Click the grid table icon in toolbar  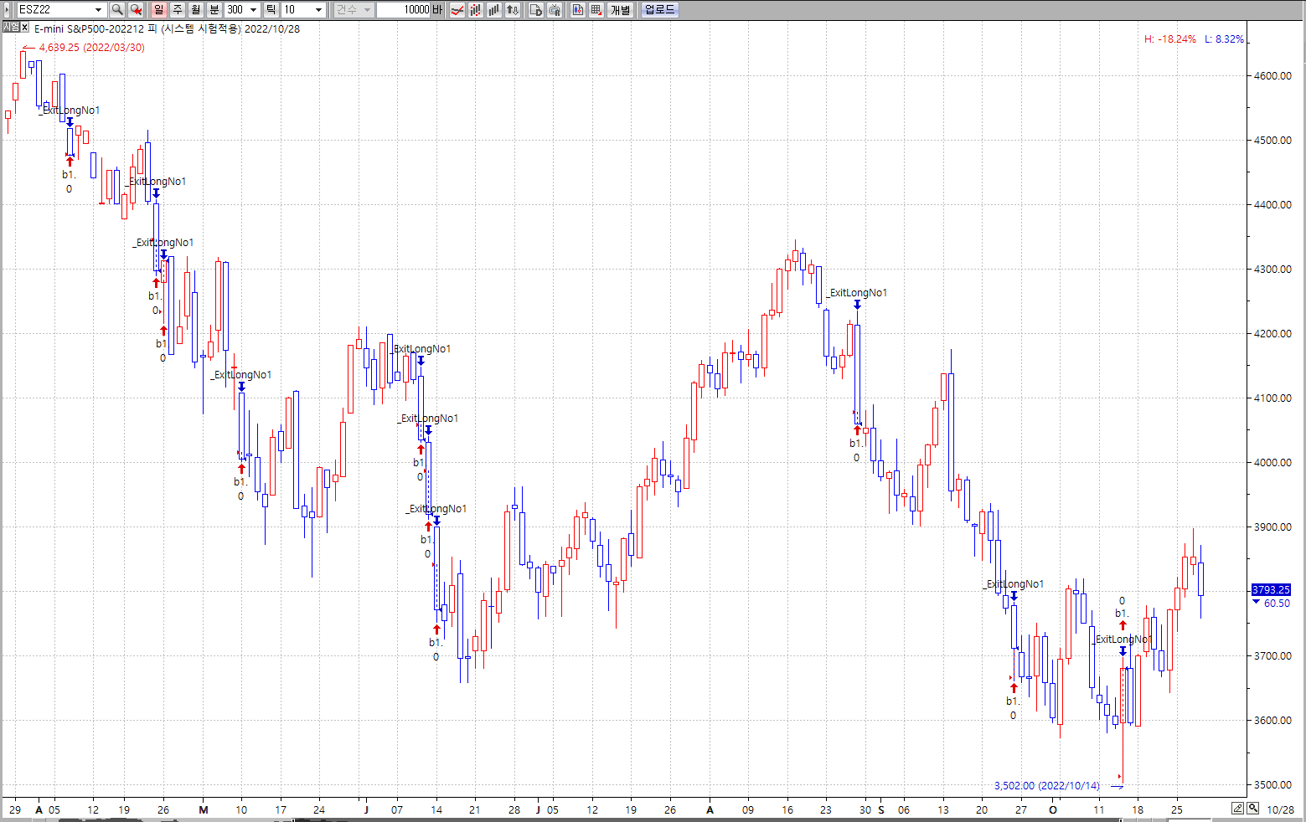tap(596, 10)
